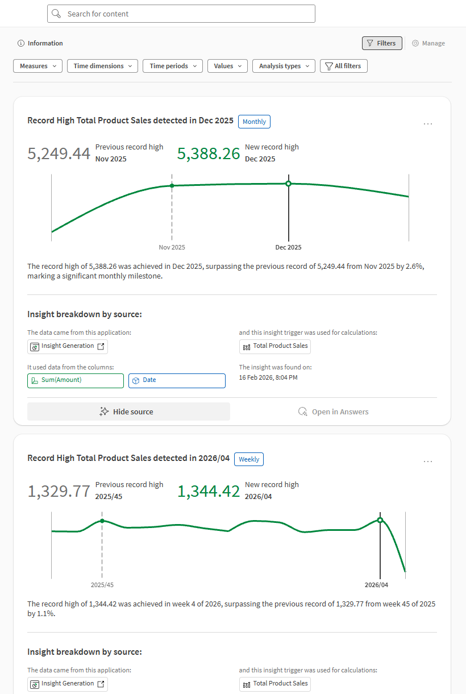Screen dimensions: 466x694
Task: Hide the source breakdown of the monthly insight
Action: 128,411
